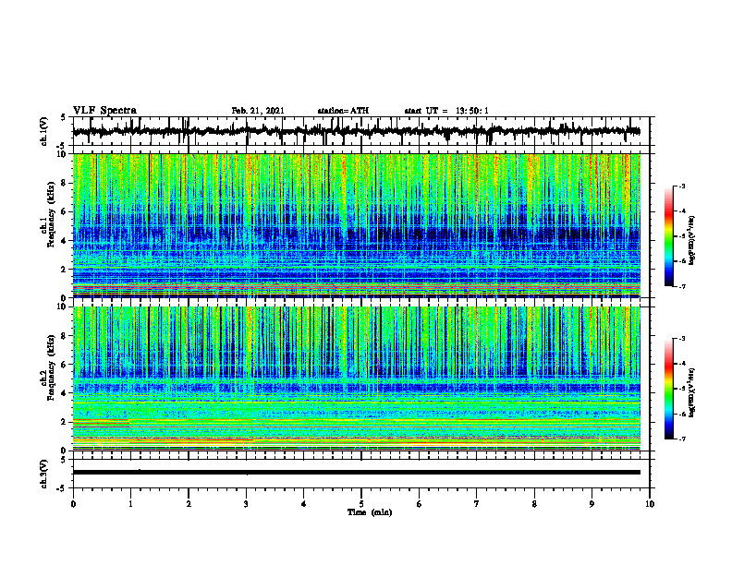Select the "ch.1 Frequency (kHz)" axis label

(48, 213)
